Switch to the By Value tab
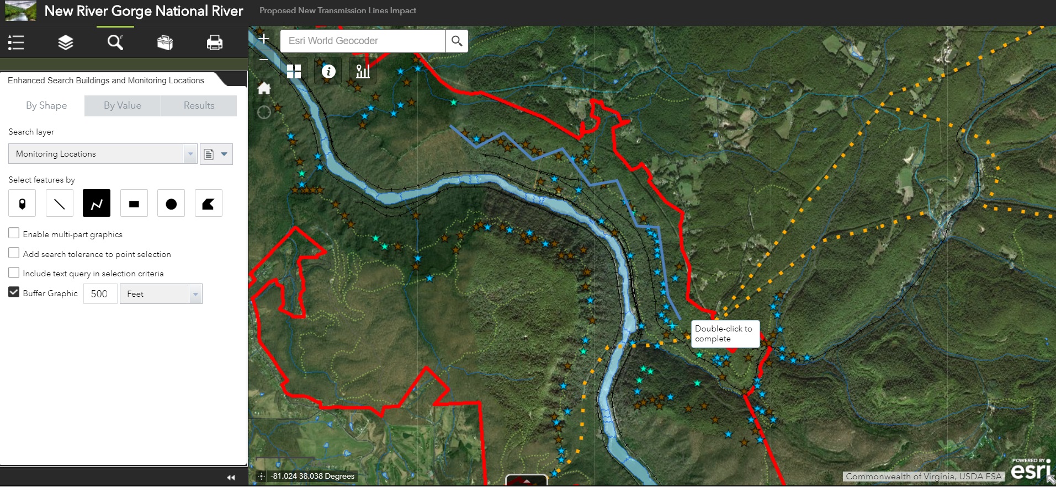 pyautogui.click(x=123, y=105)
